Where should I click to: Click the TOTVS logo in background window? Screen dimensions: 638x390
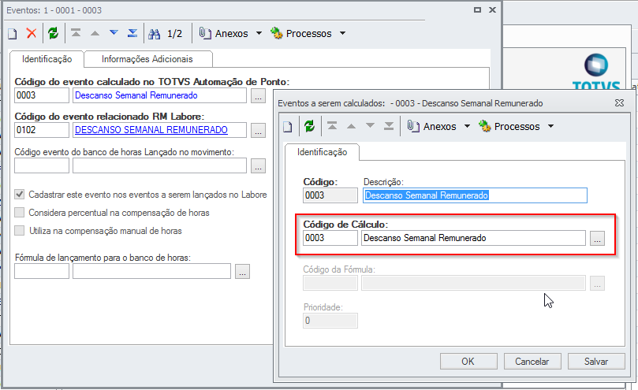coord(596,71)
